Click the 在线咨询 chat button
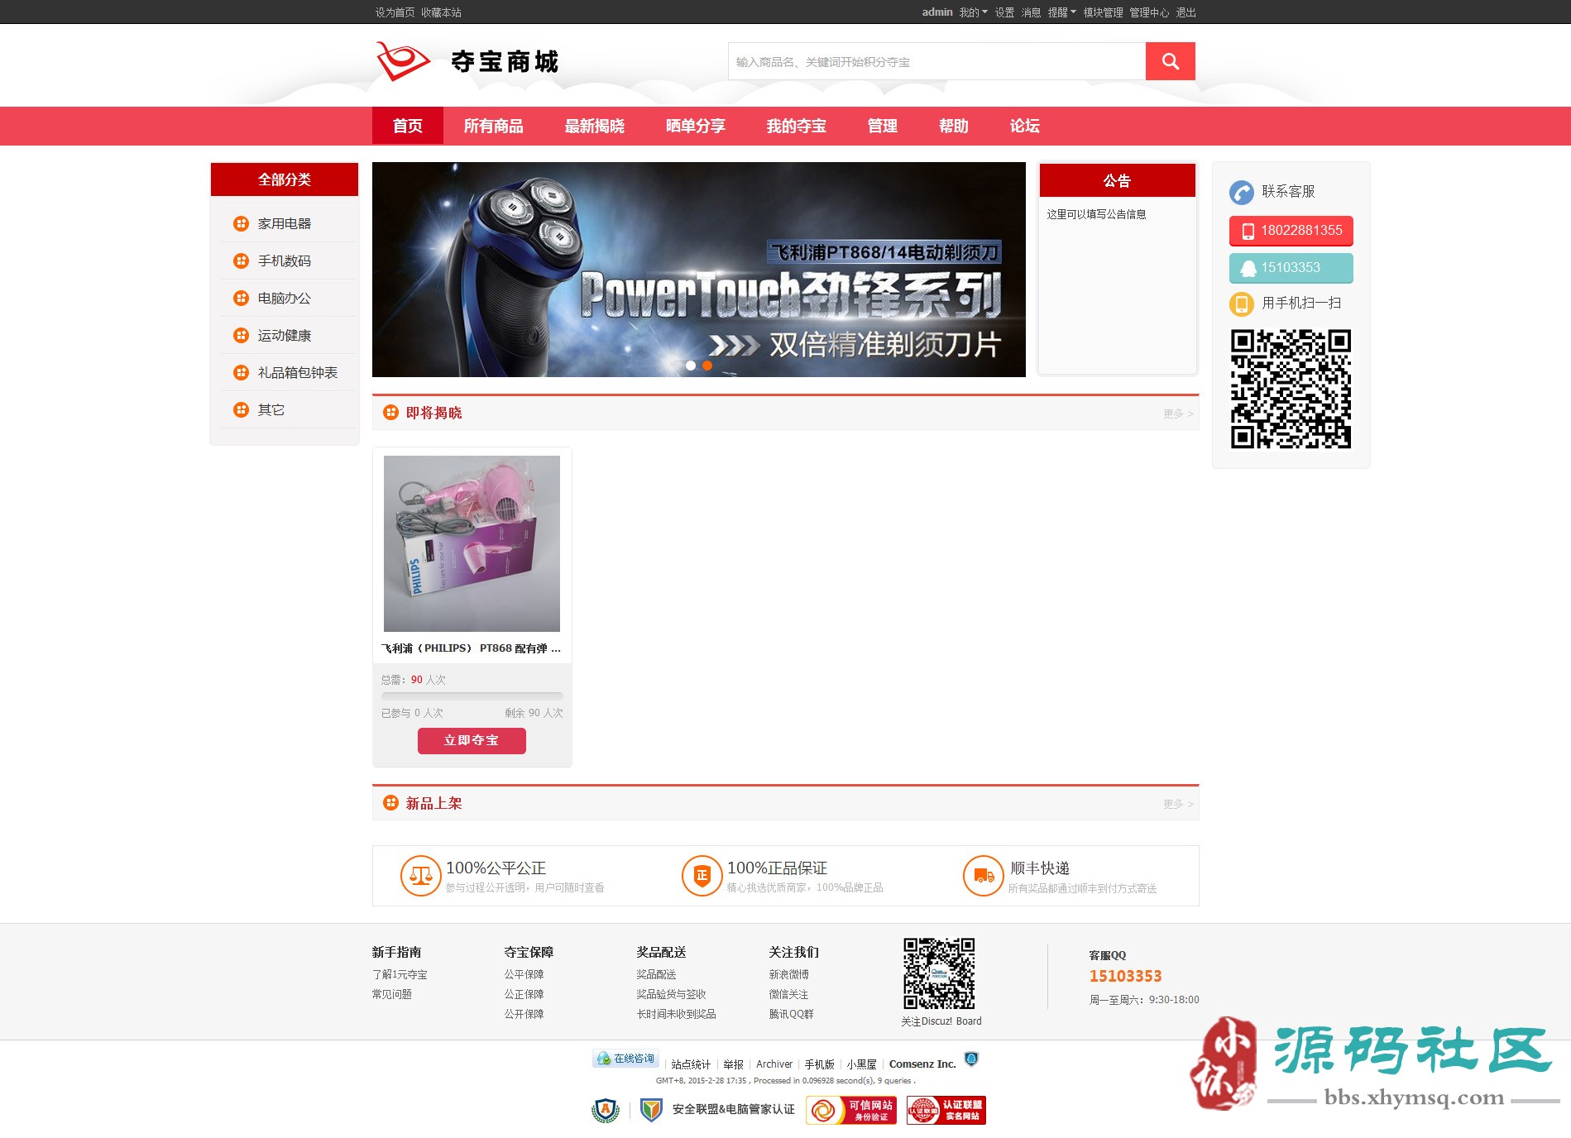The image size is (1571, 1138). tap(625, 1059)
